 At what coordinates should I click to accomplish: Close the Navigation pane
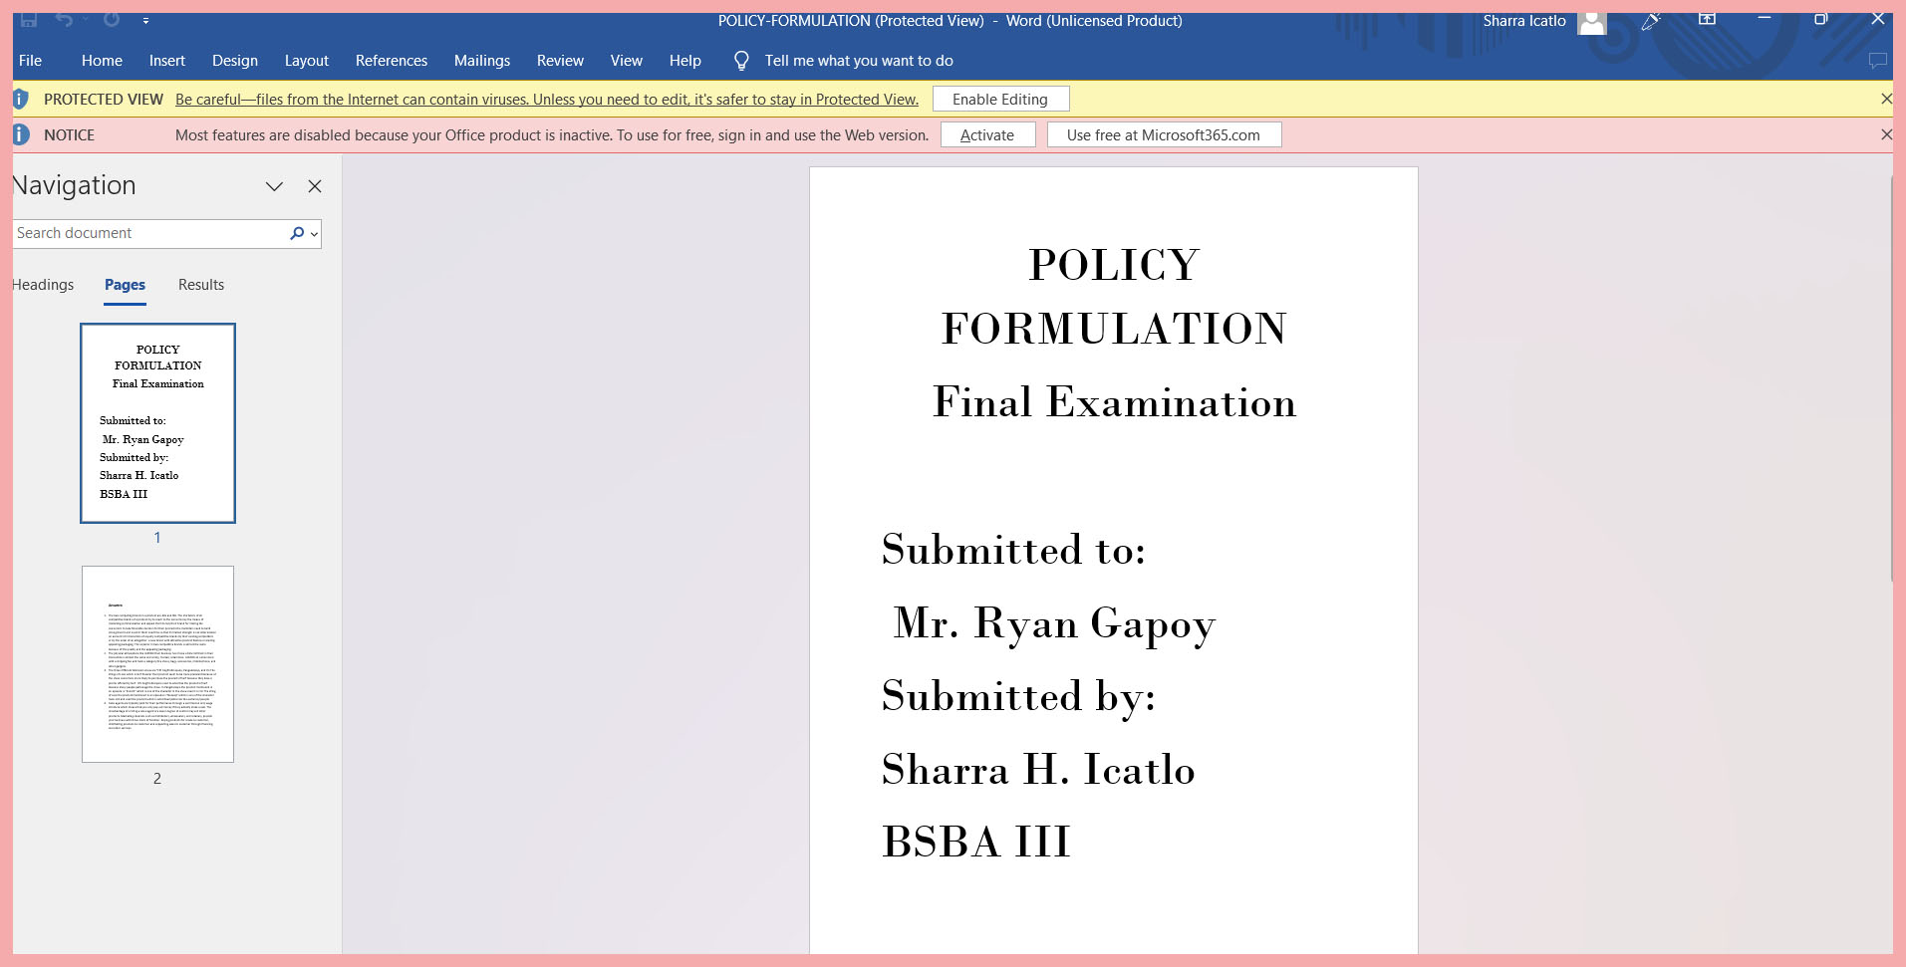[315, 186]
